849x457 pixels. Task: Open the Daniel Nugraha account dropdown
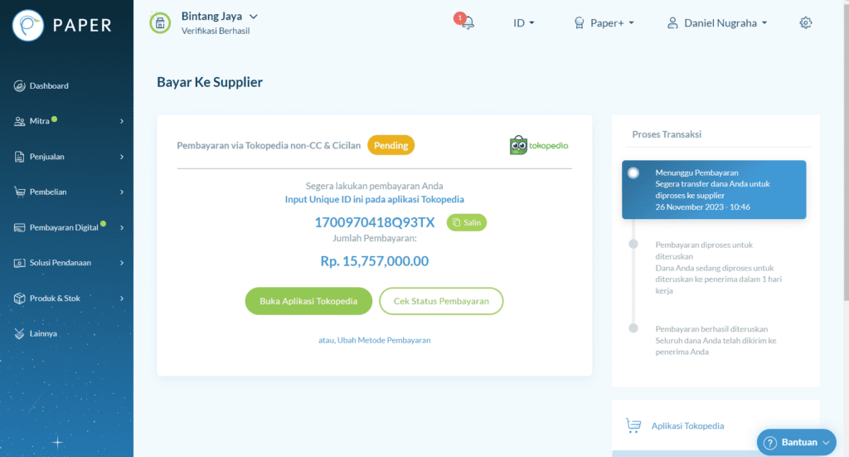(718, 23)
